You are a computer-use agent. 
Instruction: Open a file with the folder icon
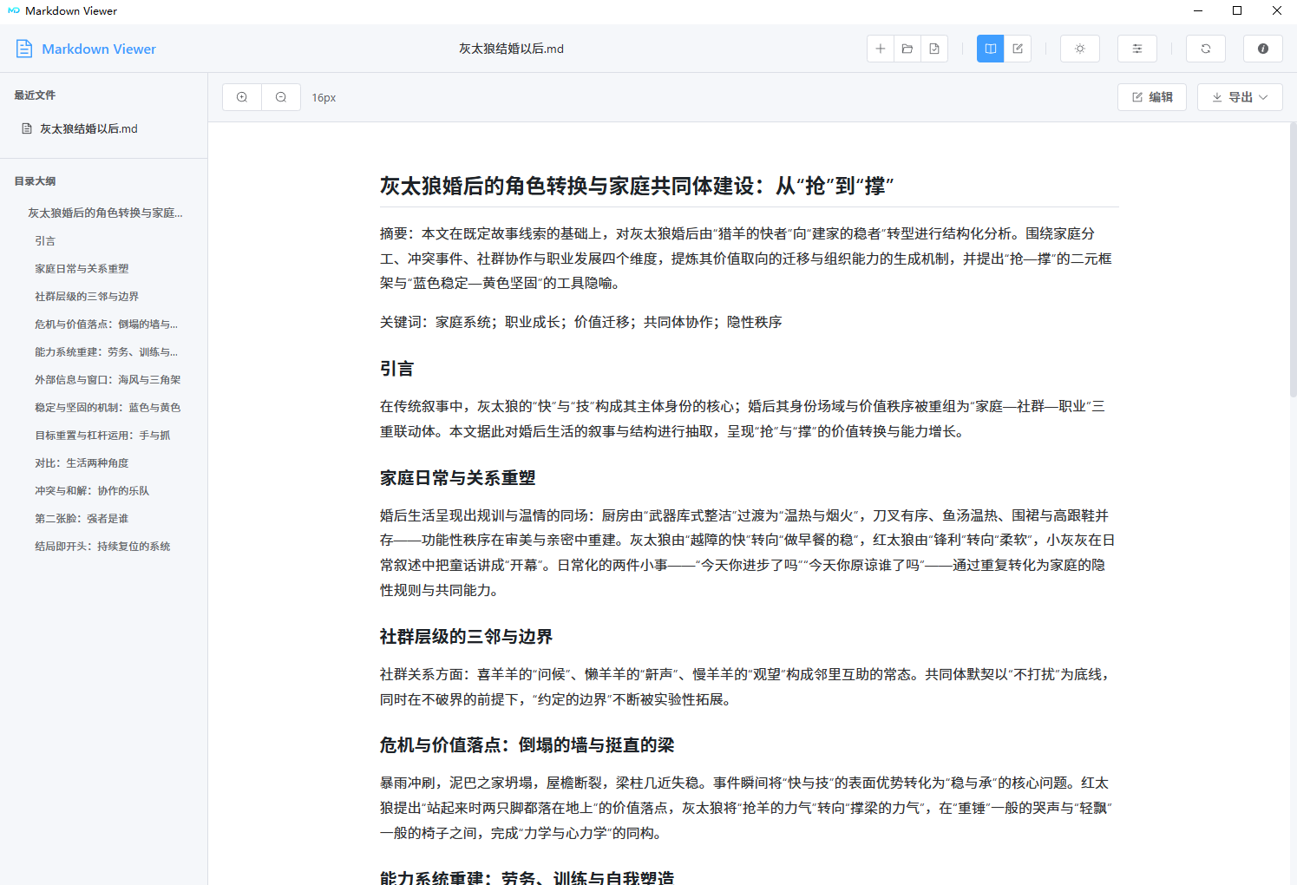(x=907, y=49)
